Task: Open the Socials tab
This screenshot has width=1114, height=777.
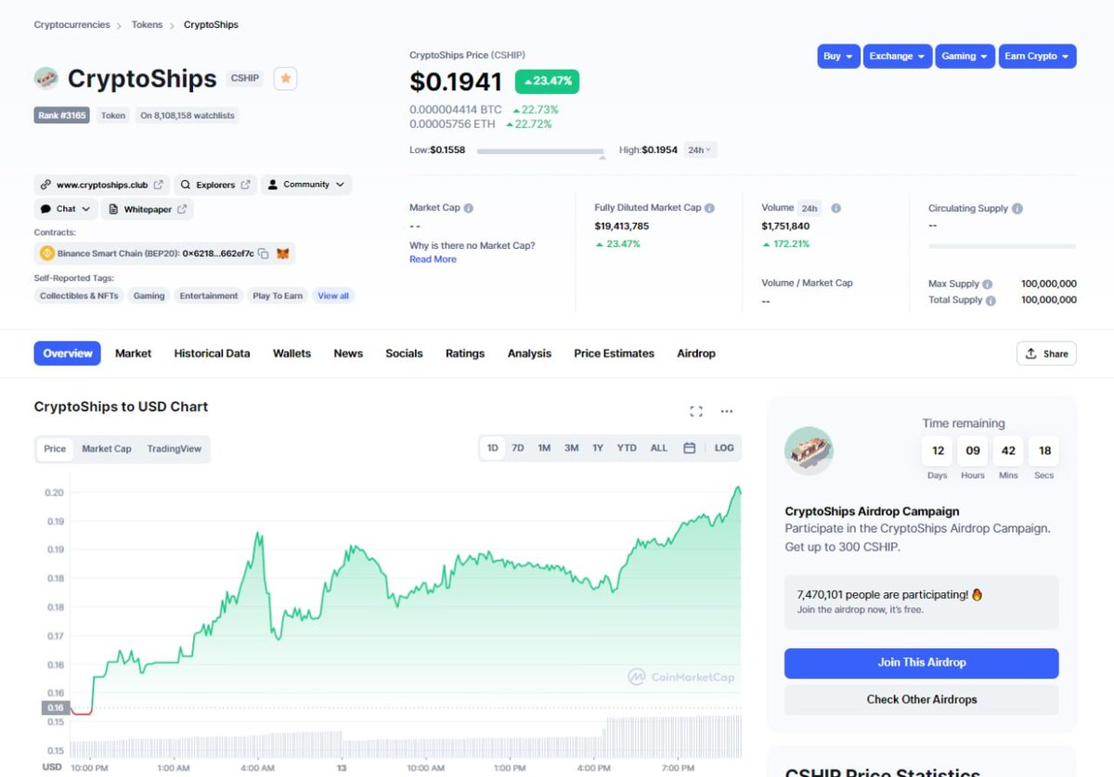Action: 404,354
